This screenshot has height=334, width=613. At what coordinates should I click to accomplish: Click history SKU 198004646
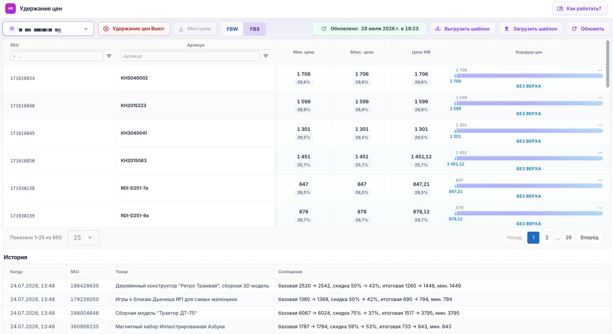coord(85,313)
